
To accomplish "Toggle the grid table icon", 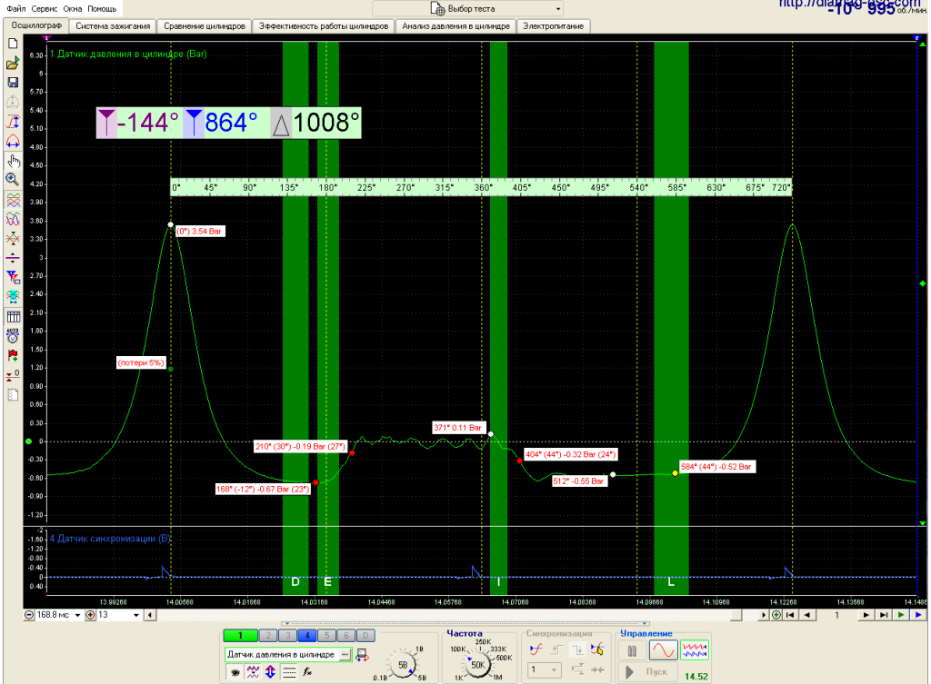I will click(x=13, y=316).
